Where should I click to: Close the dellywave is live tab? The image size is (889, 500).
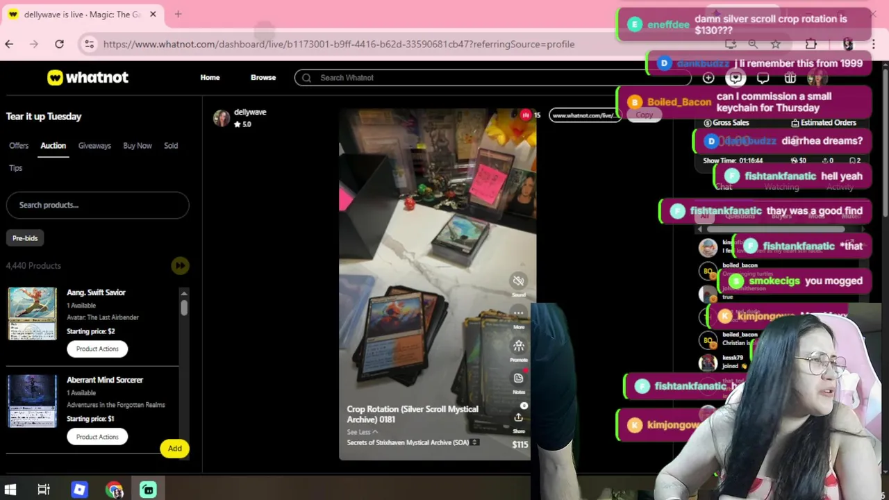click(x=153, y=14)
